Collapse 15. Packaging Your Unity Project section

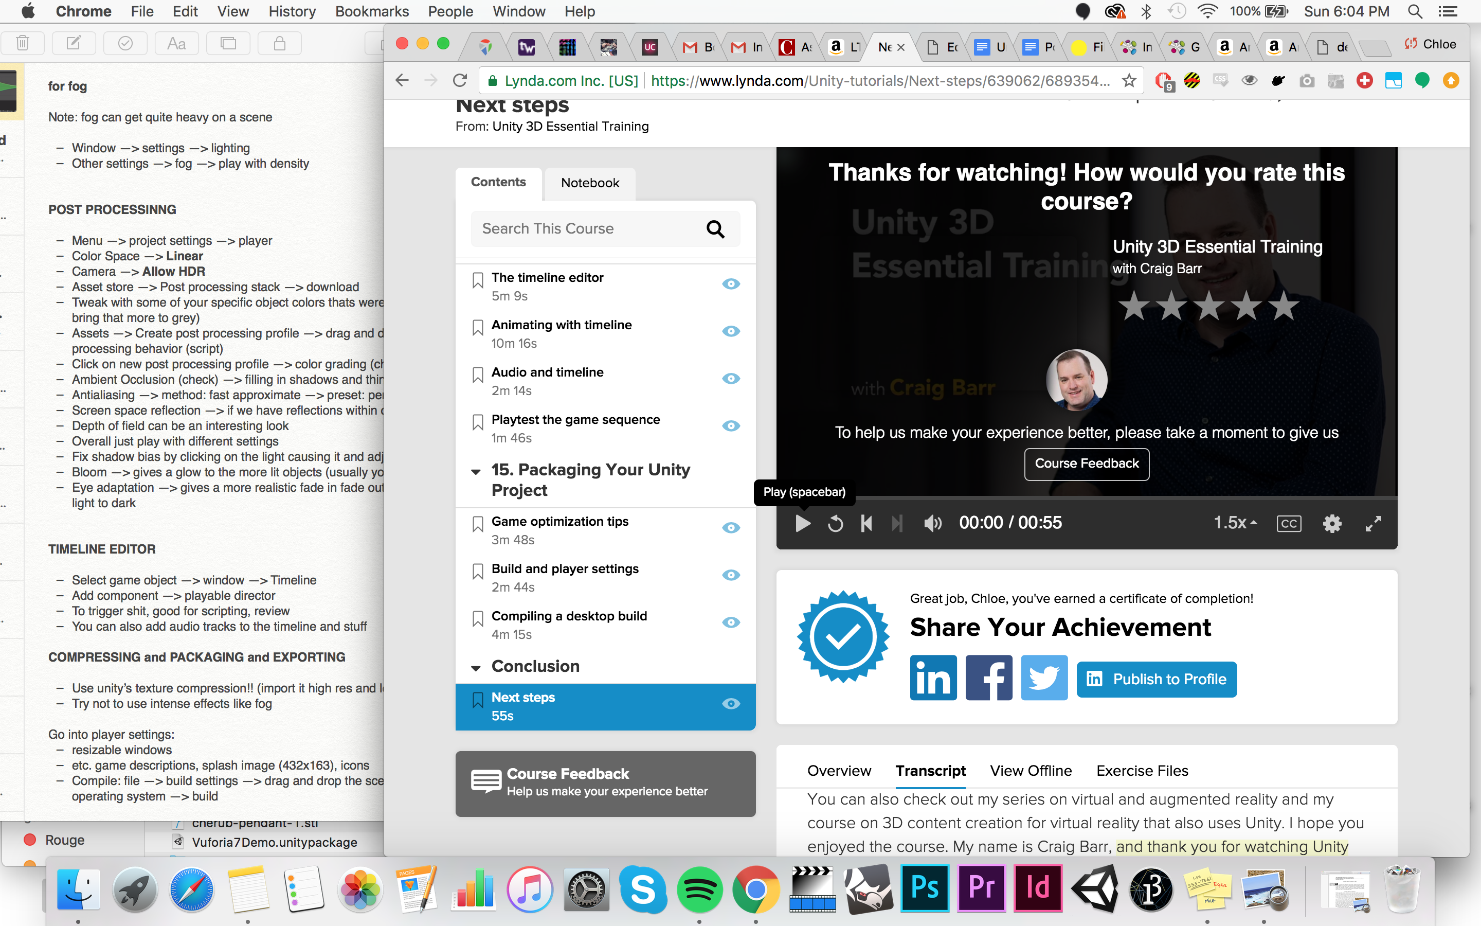pyautogui.click(x=476, y=472)
